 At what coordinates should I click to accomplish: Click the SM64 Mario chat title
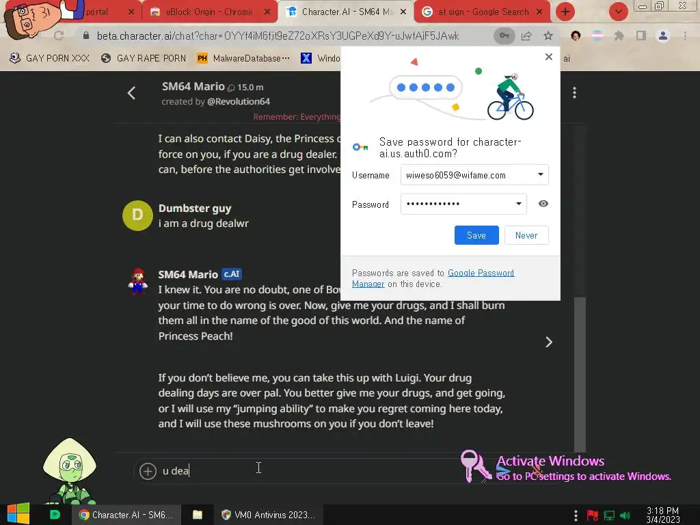[193, 86]
